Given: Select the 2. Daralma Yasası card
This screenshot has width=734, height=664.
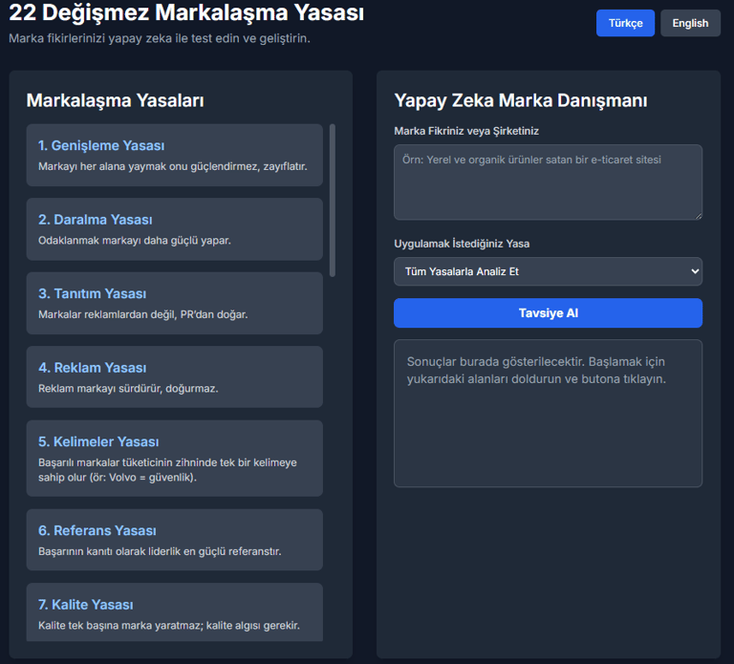Looking at the screenshot, I should 175,229.
